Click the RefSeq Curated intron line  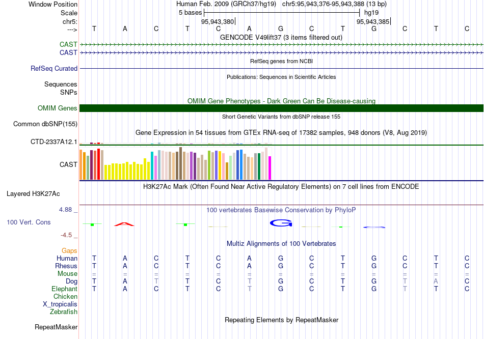click(282, 69)
